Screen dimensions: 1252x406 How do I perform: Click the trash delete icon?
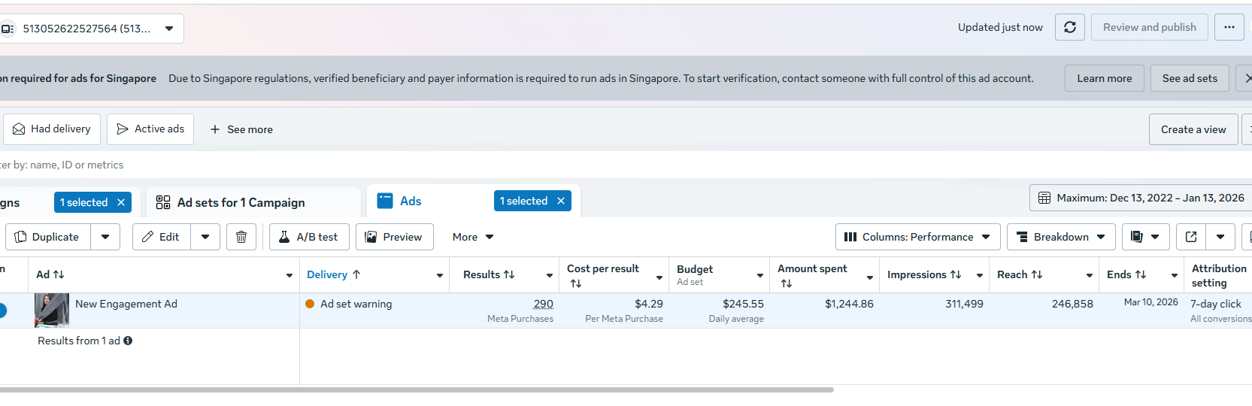coord(241,237)
